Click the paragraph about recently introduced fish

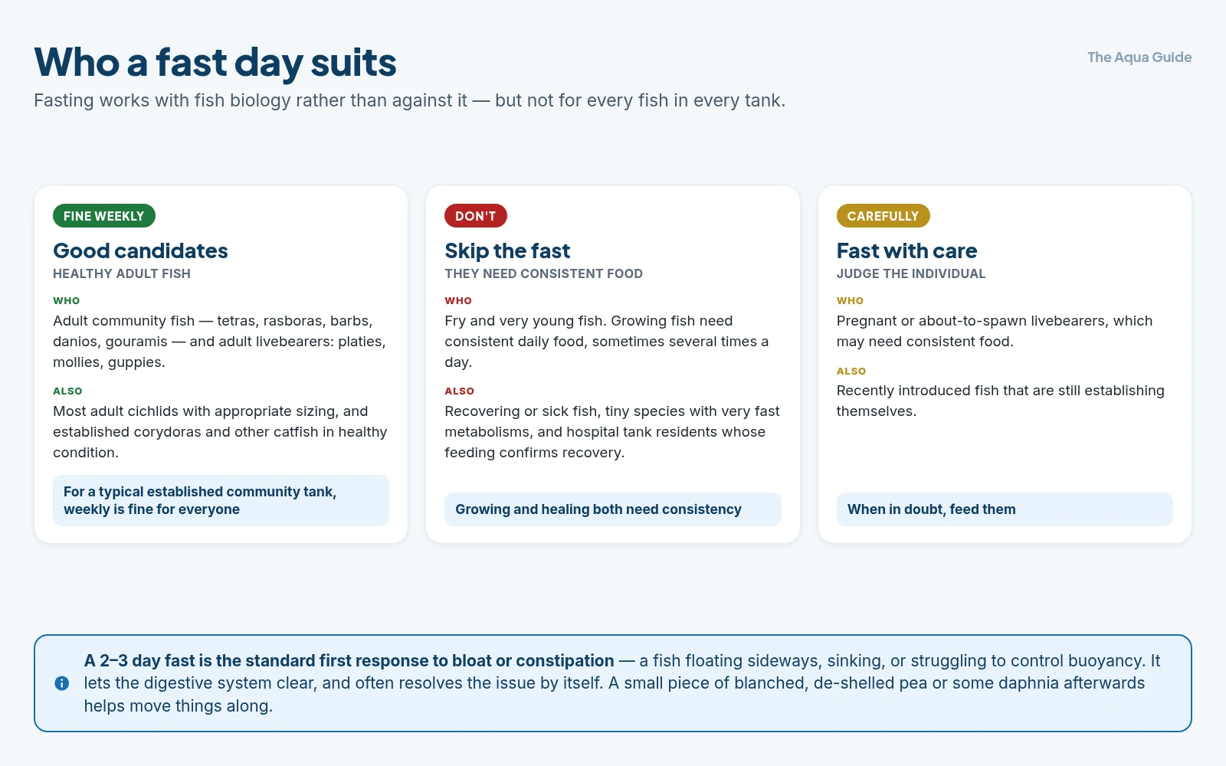point(1001,401)
